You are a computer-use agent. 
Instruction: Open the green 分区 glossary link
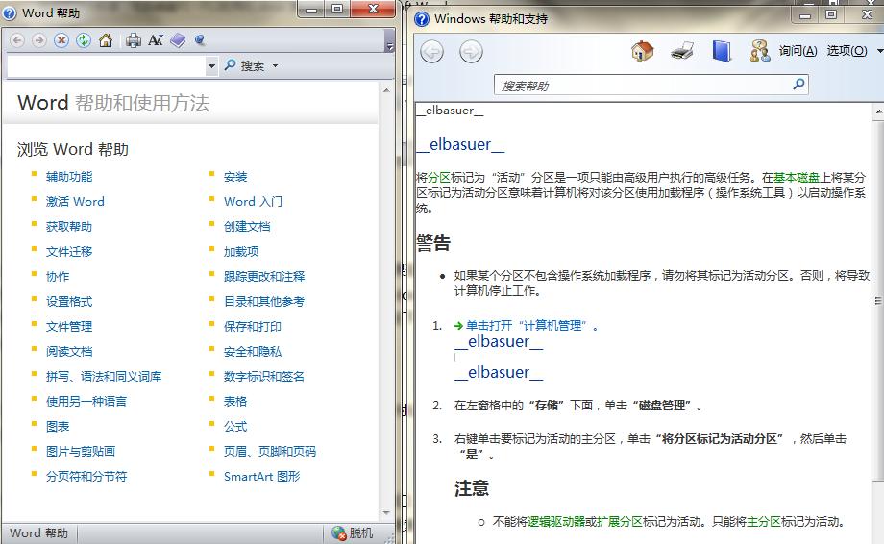pos(438,178)
